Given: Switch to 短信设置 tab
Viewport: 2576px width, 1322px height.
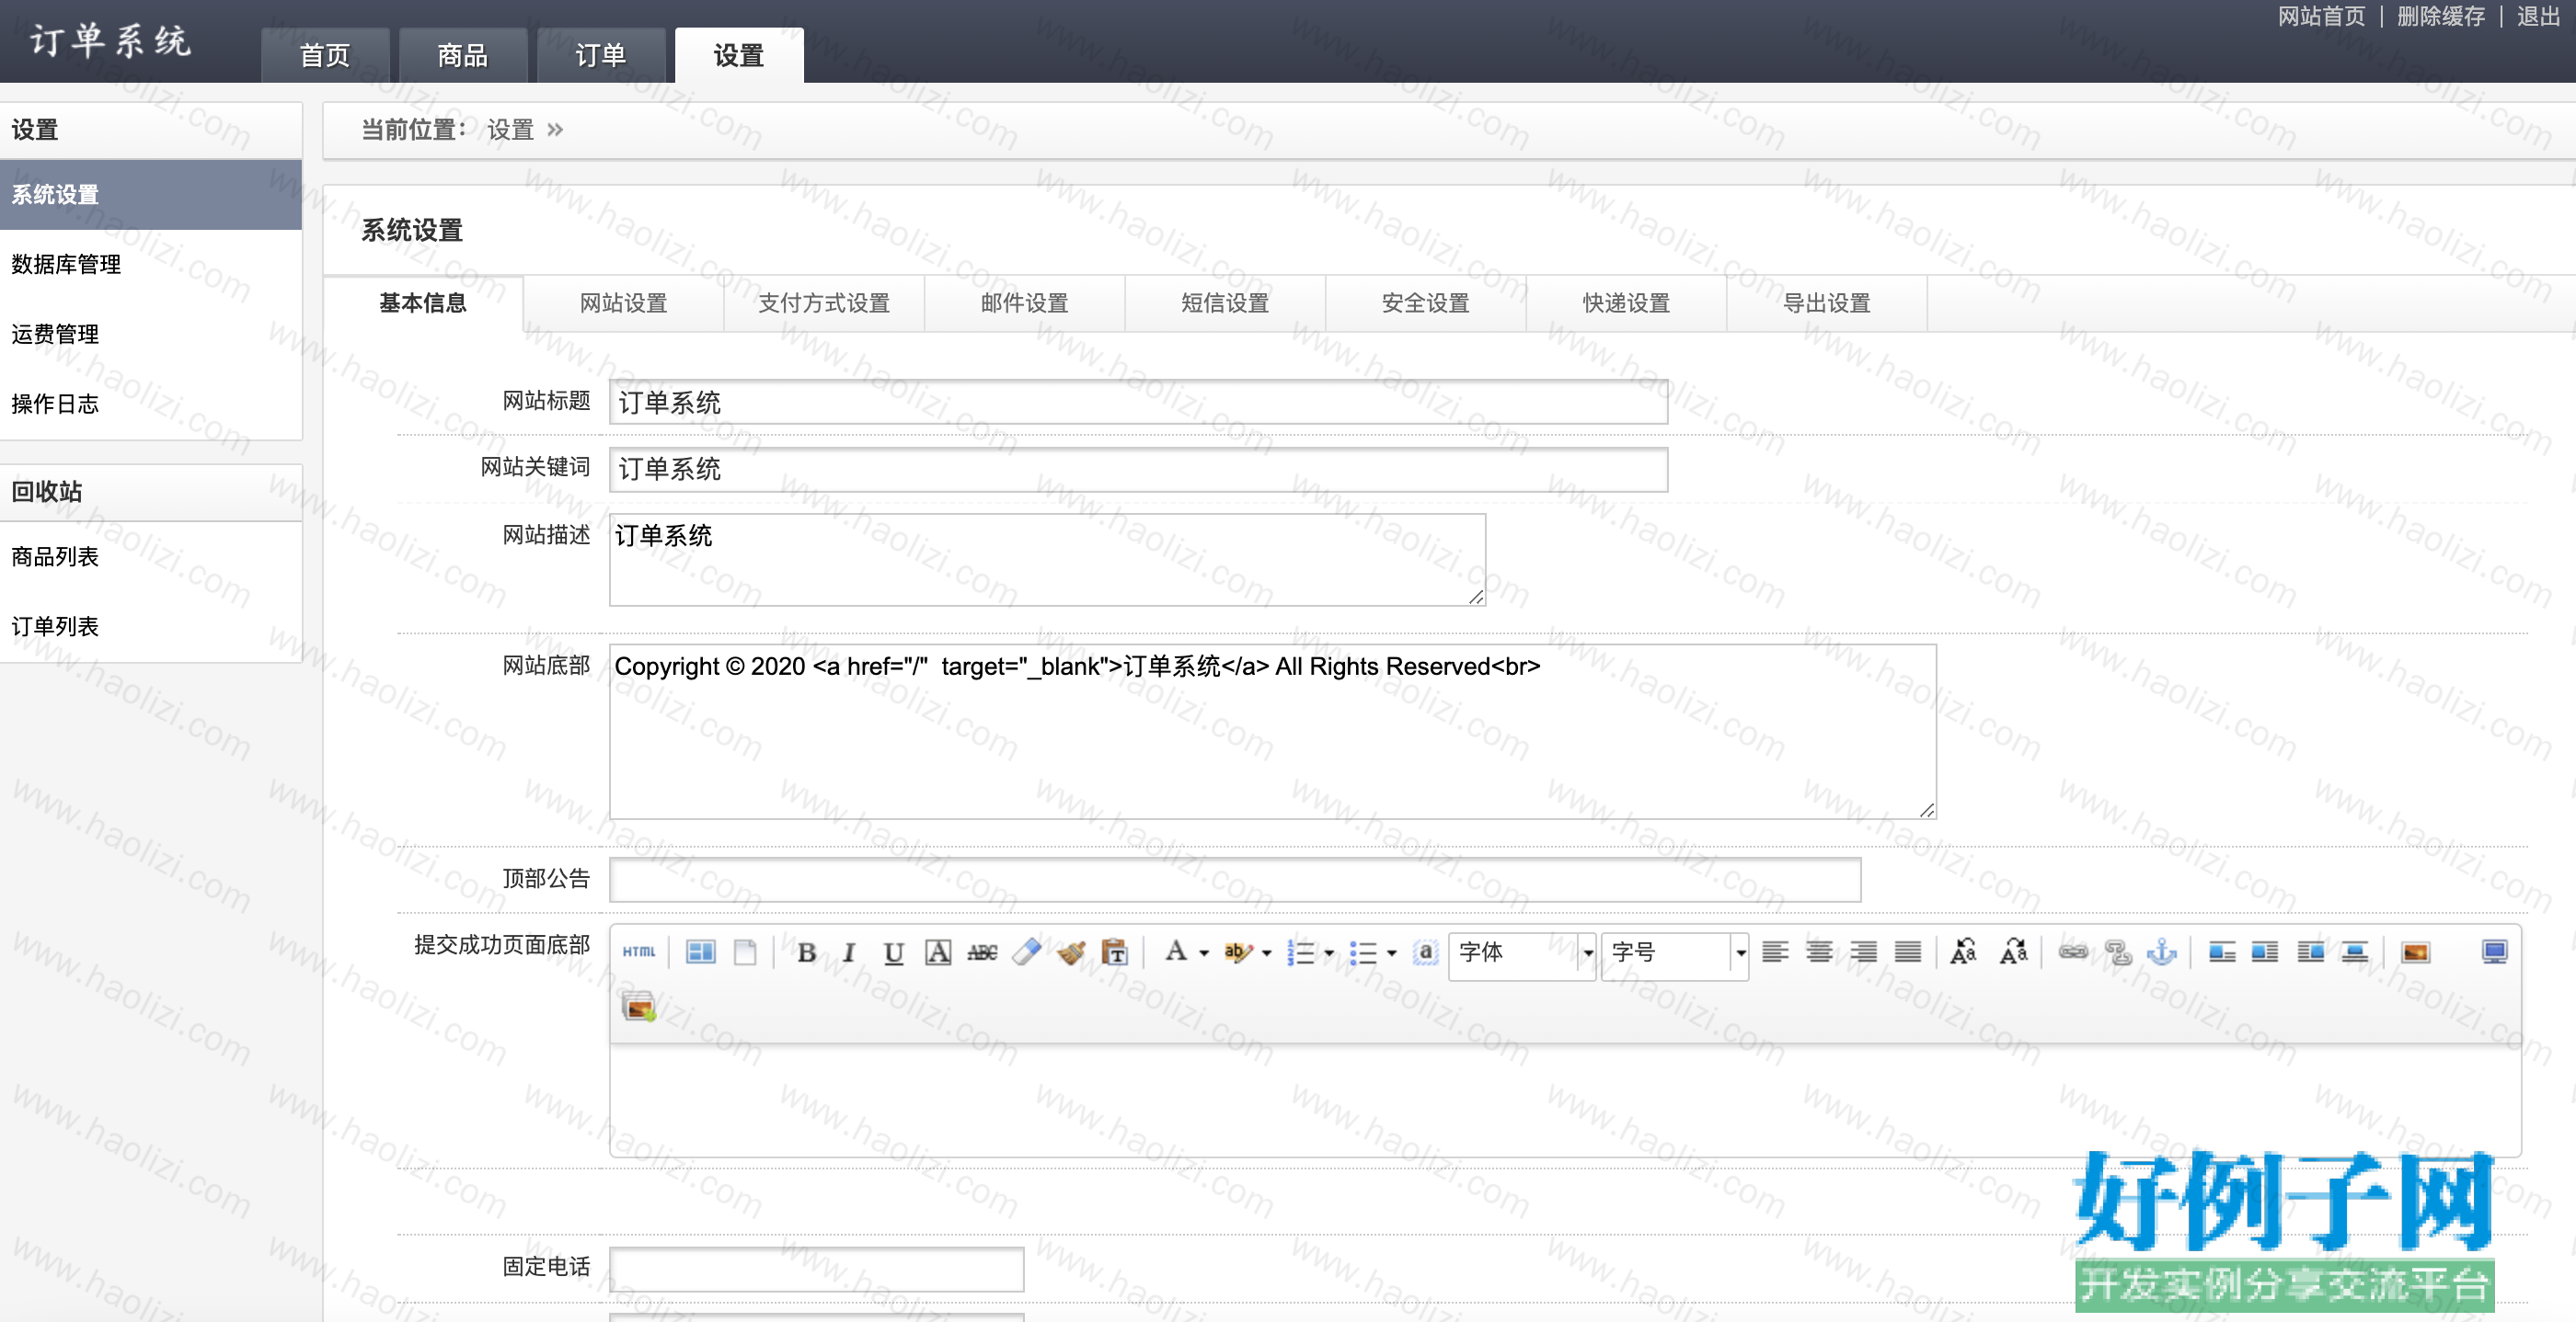Looking at the screenshot, I should tap(1225, 302).
